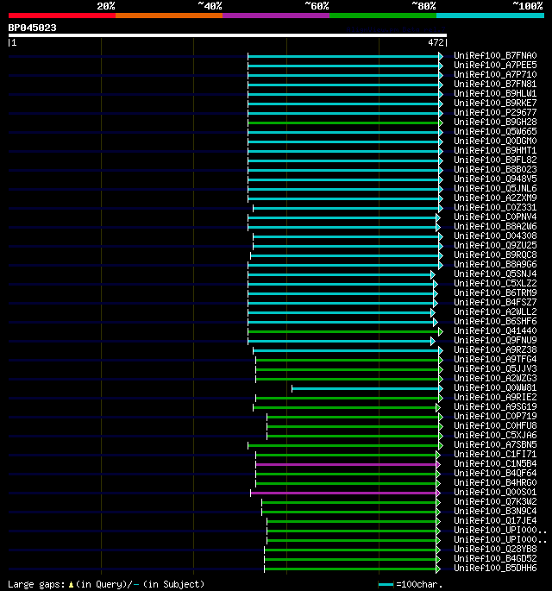Screen dimensions: 552x591
Task: Open hit UniRef100_B4QF64
Action: click(495, 473)
